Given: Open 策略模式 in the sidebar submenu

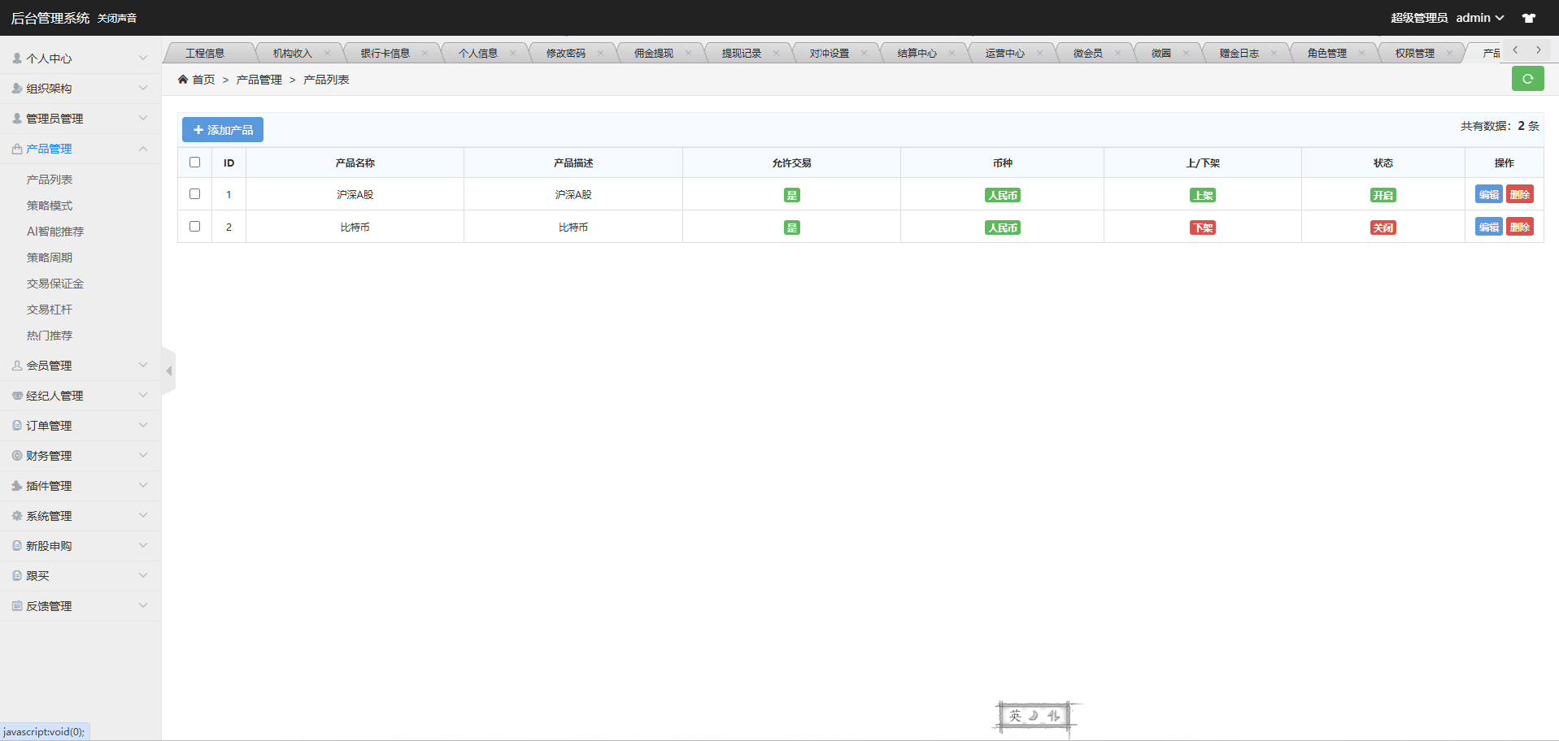Looking at the screenshot, I should pyautogui.click(x=50, y=206).
